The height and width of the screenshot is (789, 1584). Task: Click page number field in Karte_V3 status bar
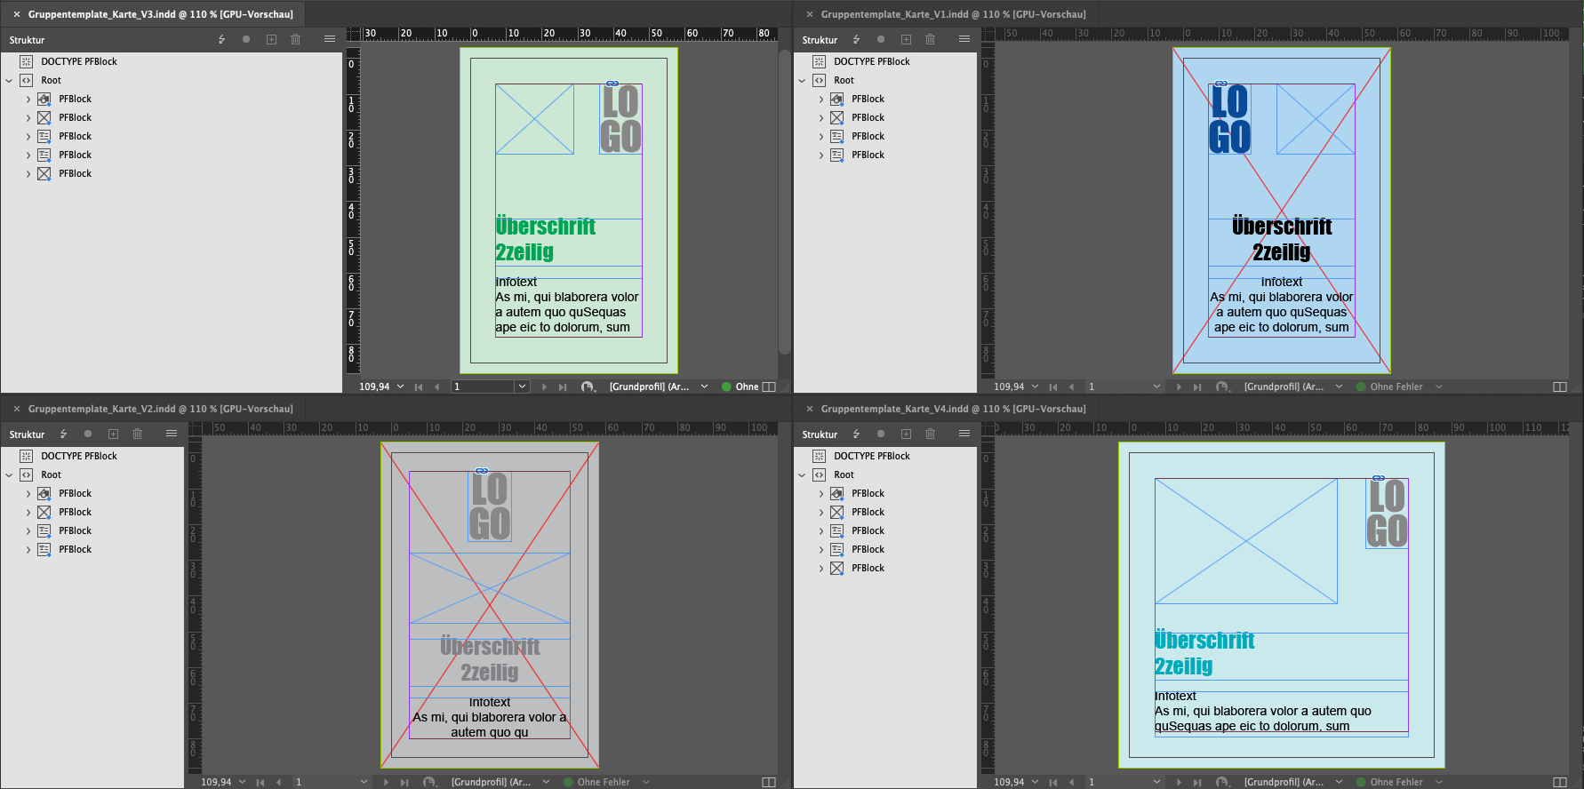pyautogui.click(x=483, y=387)
